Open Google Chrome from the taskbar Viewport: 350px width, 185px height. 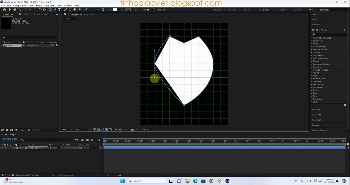point(211,181)
